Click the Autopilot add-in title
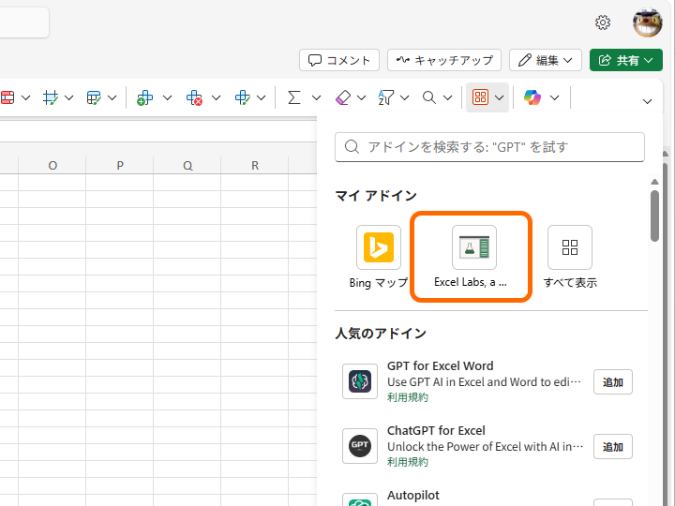 point(413,496)
